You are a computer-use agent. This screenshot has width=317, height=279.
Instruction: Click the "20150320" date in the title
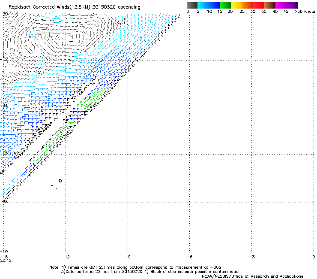(x=104, y=7)
